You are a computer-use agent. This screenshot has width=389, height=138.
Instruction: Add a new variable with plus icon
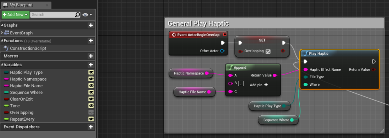(91, 65)
